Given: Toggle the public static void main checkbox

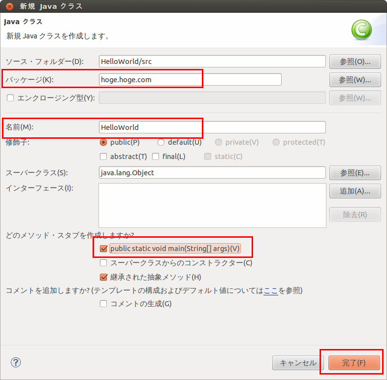Looking at the screenshot, I should (x=104, y=249).
